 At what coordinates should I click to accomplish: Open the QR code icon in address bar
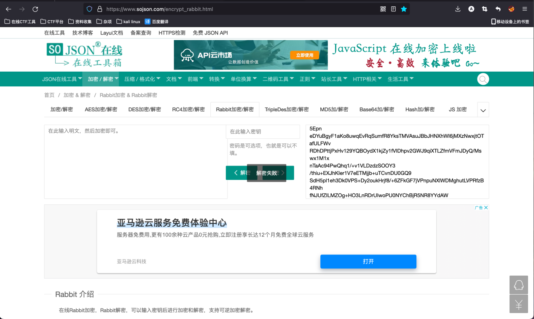pyautogui.click(x=383, y=9)
